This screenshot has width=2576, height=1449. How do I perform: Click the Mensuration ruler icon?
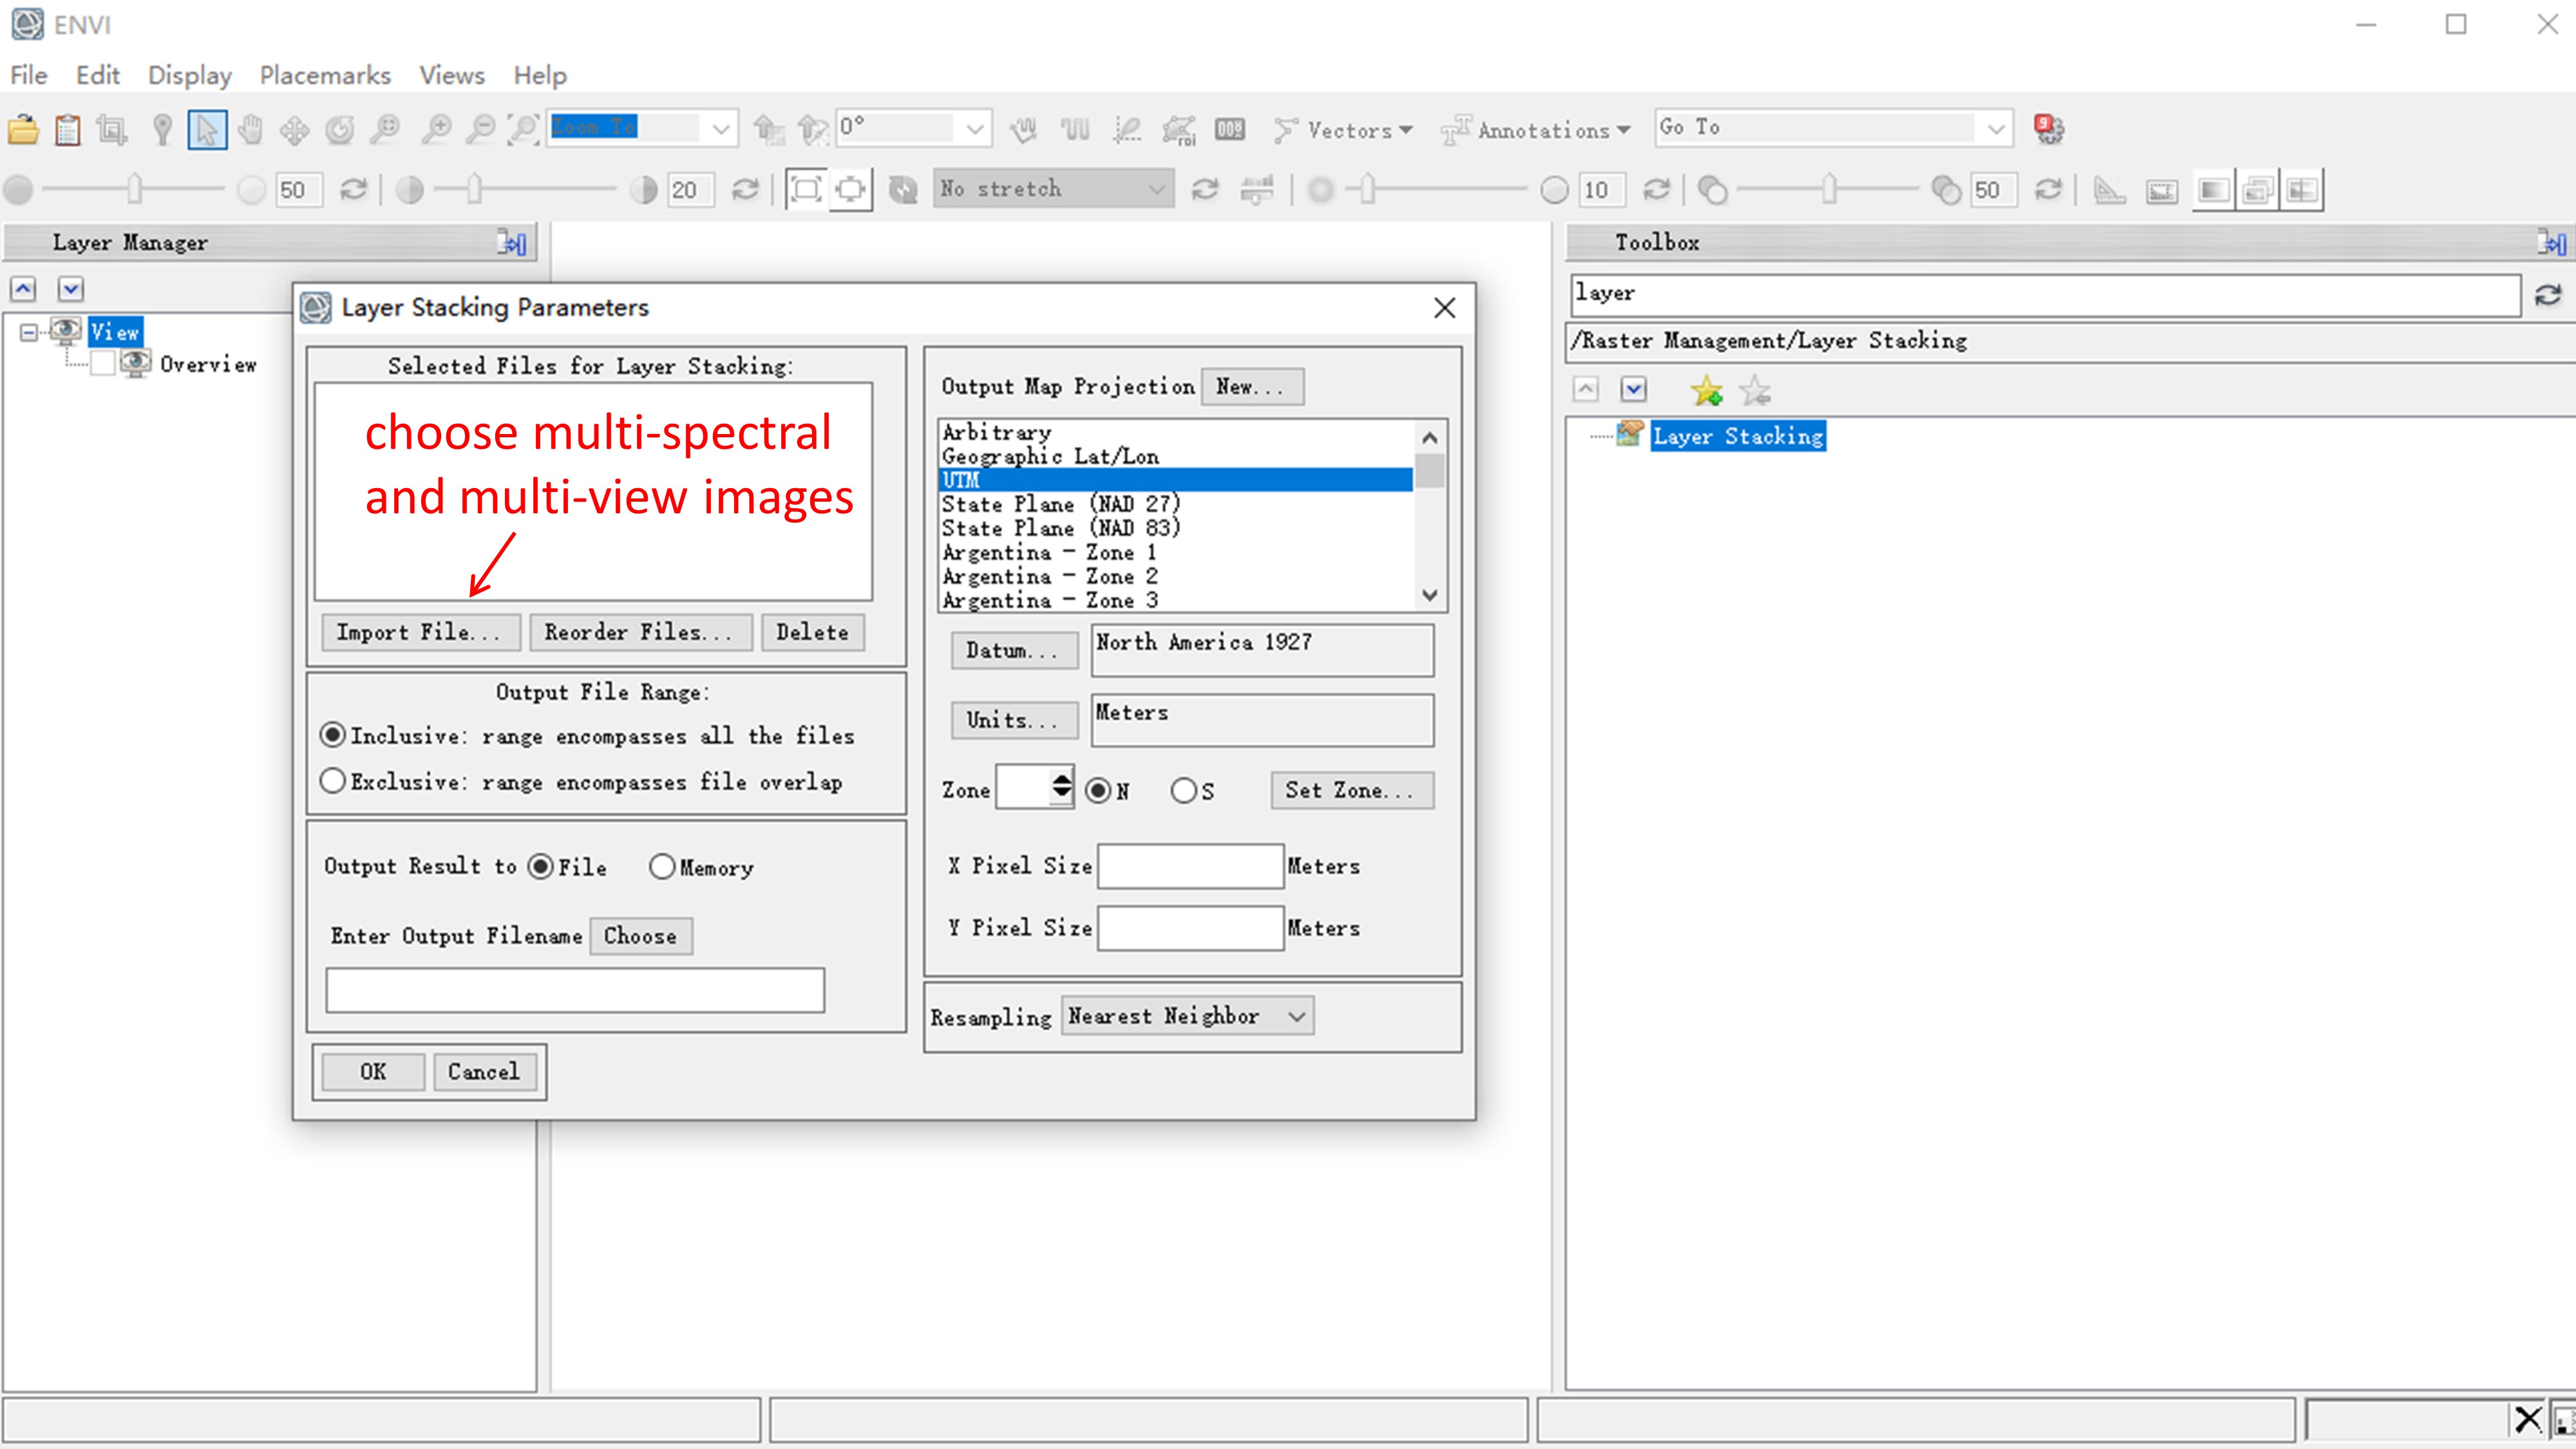(x=2109, y=190)
